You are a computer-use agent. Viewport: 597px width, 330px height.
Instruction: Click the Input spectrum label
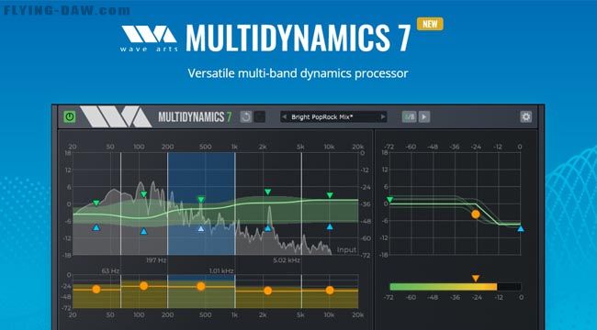click(x=347, y=249)
